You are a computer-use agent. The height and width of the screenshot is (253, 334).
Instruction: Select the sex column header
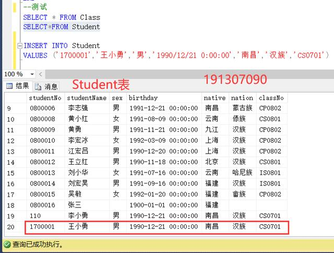tap(117, 98)
